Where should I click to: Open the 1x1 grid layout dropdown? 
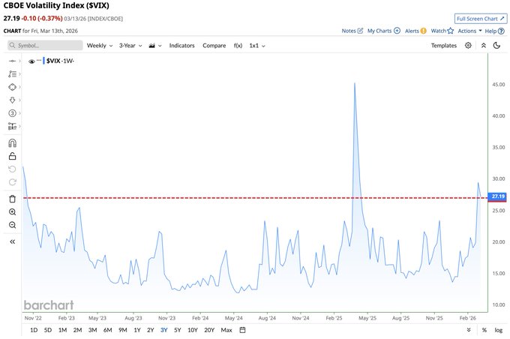[257, 46]
